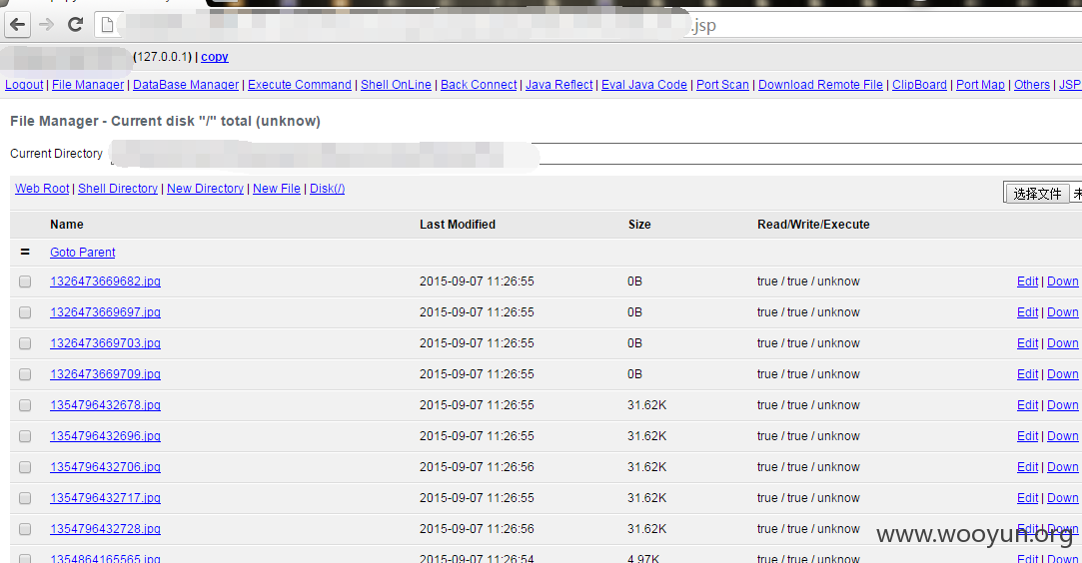The height and width of the screenshot is (563, 1082).
Task: Click the Size column header
Action: 639,225
